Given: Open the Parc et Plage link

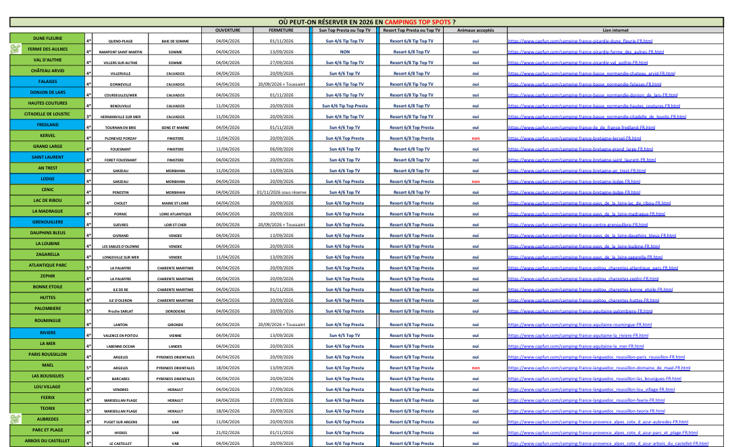Looking at the screenshot, I should [602, 433].
